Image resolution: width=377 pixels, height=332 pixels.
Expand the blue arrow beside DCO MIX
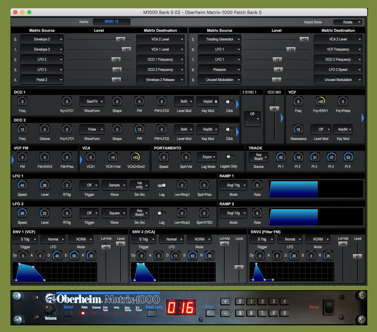(x=282, y=118)
